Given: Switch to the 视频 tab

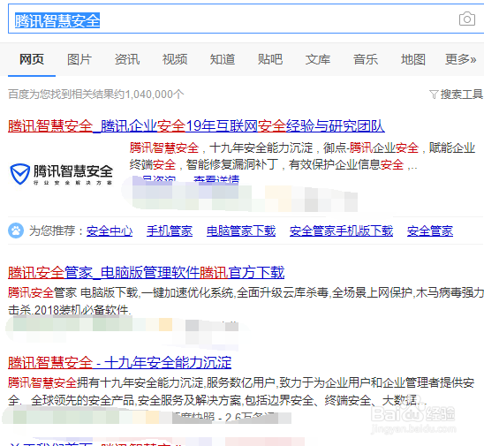Looking at the screenshot, I should [x=175, y=59].
